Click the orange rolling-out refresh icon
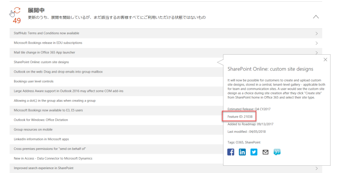The height and width of the screenshot is (173, 343). (x=17, y=10)
